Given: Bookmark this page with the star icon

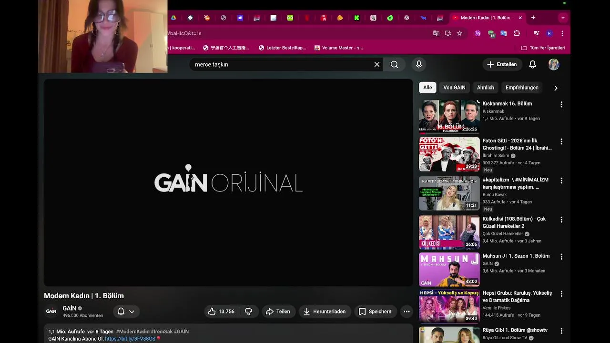Looking at the screenshot, I should pos(459,33).
